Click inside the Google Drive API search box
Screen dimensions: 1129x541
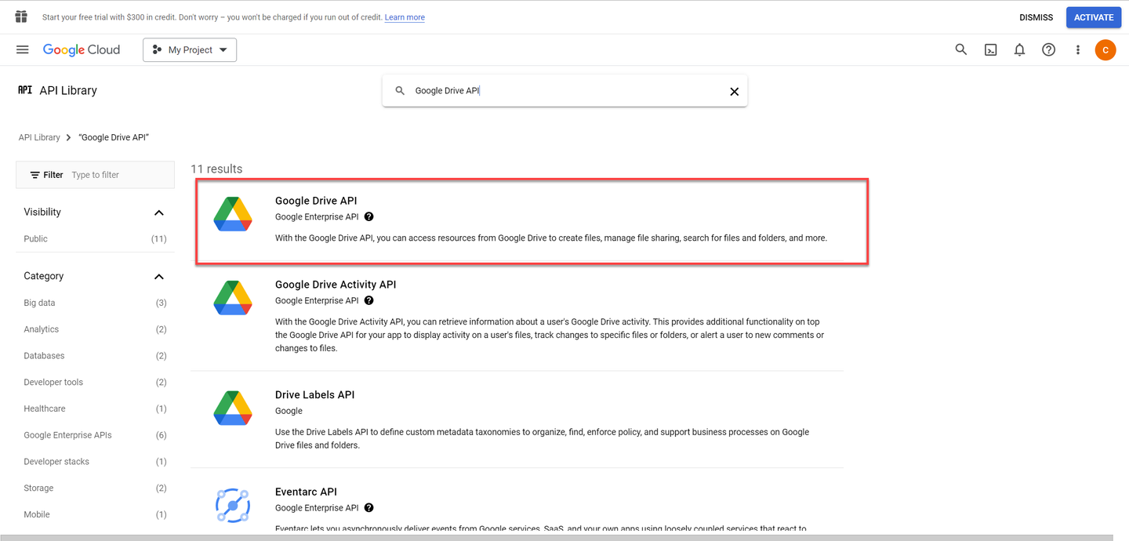pyautogui.click(x=564, y=91)
